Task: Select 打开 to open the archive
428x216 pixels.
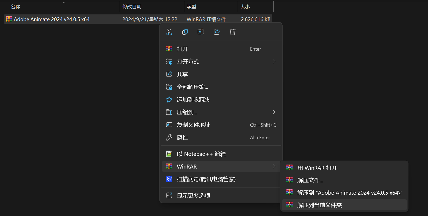Action: (x=182, y=49)
